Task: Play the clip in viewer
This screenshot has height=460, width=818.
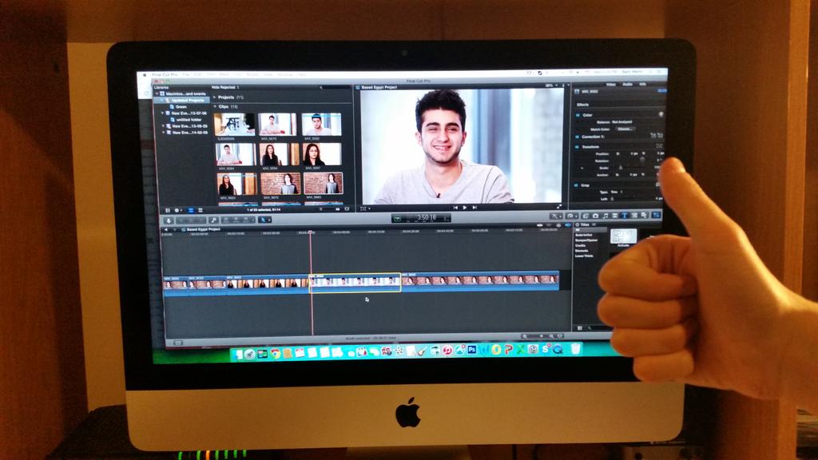Action: coord(465,208)
